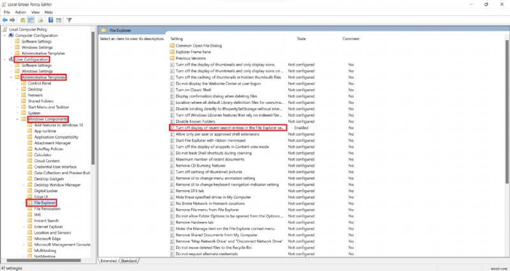The height and width of the screenshot is (271, 510).
Task: Select the AutoPlay Policies tree item
Action: point(49,149)
